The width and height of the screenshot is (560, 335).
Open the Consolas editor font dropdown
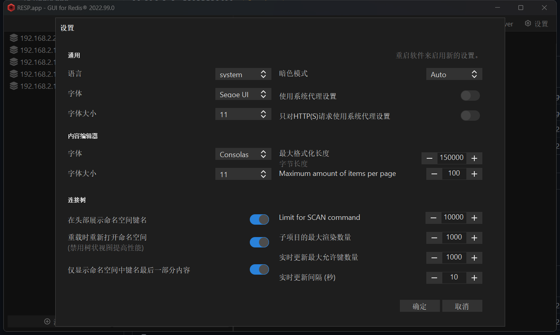(243, 154)
